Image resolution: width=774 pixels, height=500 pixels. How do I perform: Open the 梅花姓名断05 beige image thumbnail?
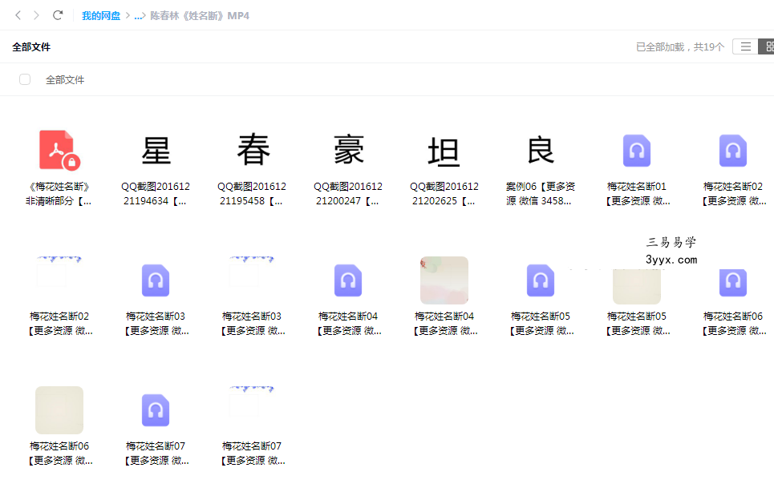pyautogui.click(x=637, y=286)
